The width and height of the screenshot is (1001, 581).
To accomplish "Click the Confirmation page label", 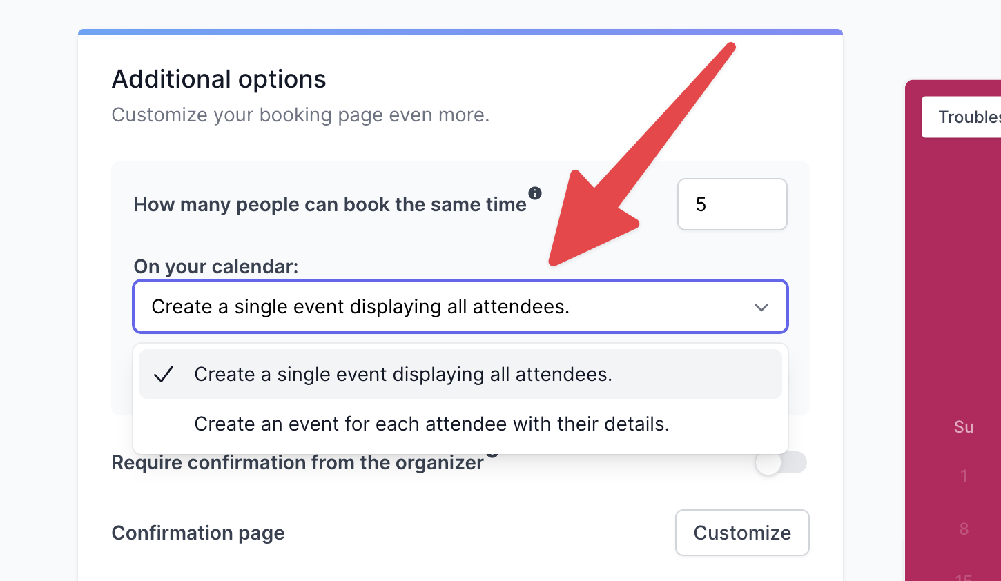I will 198,533.
